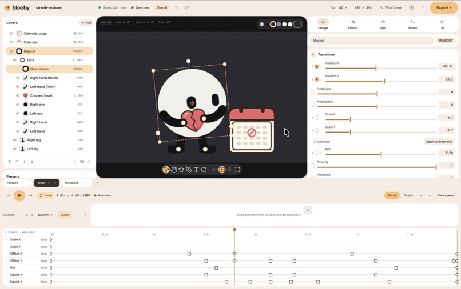Click Save preset

coord(446,195)
